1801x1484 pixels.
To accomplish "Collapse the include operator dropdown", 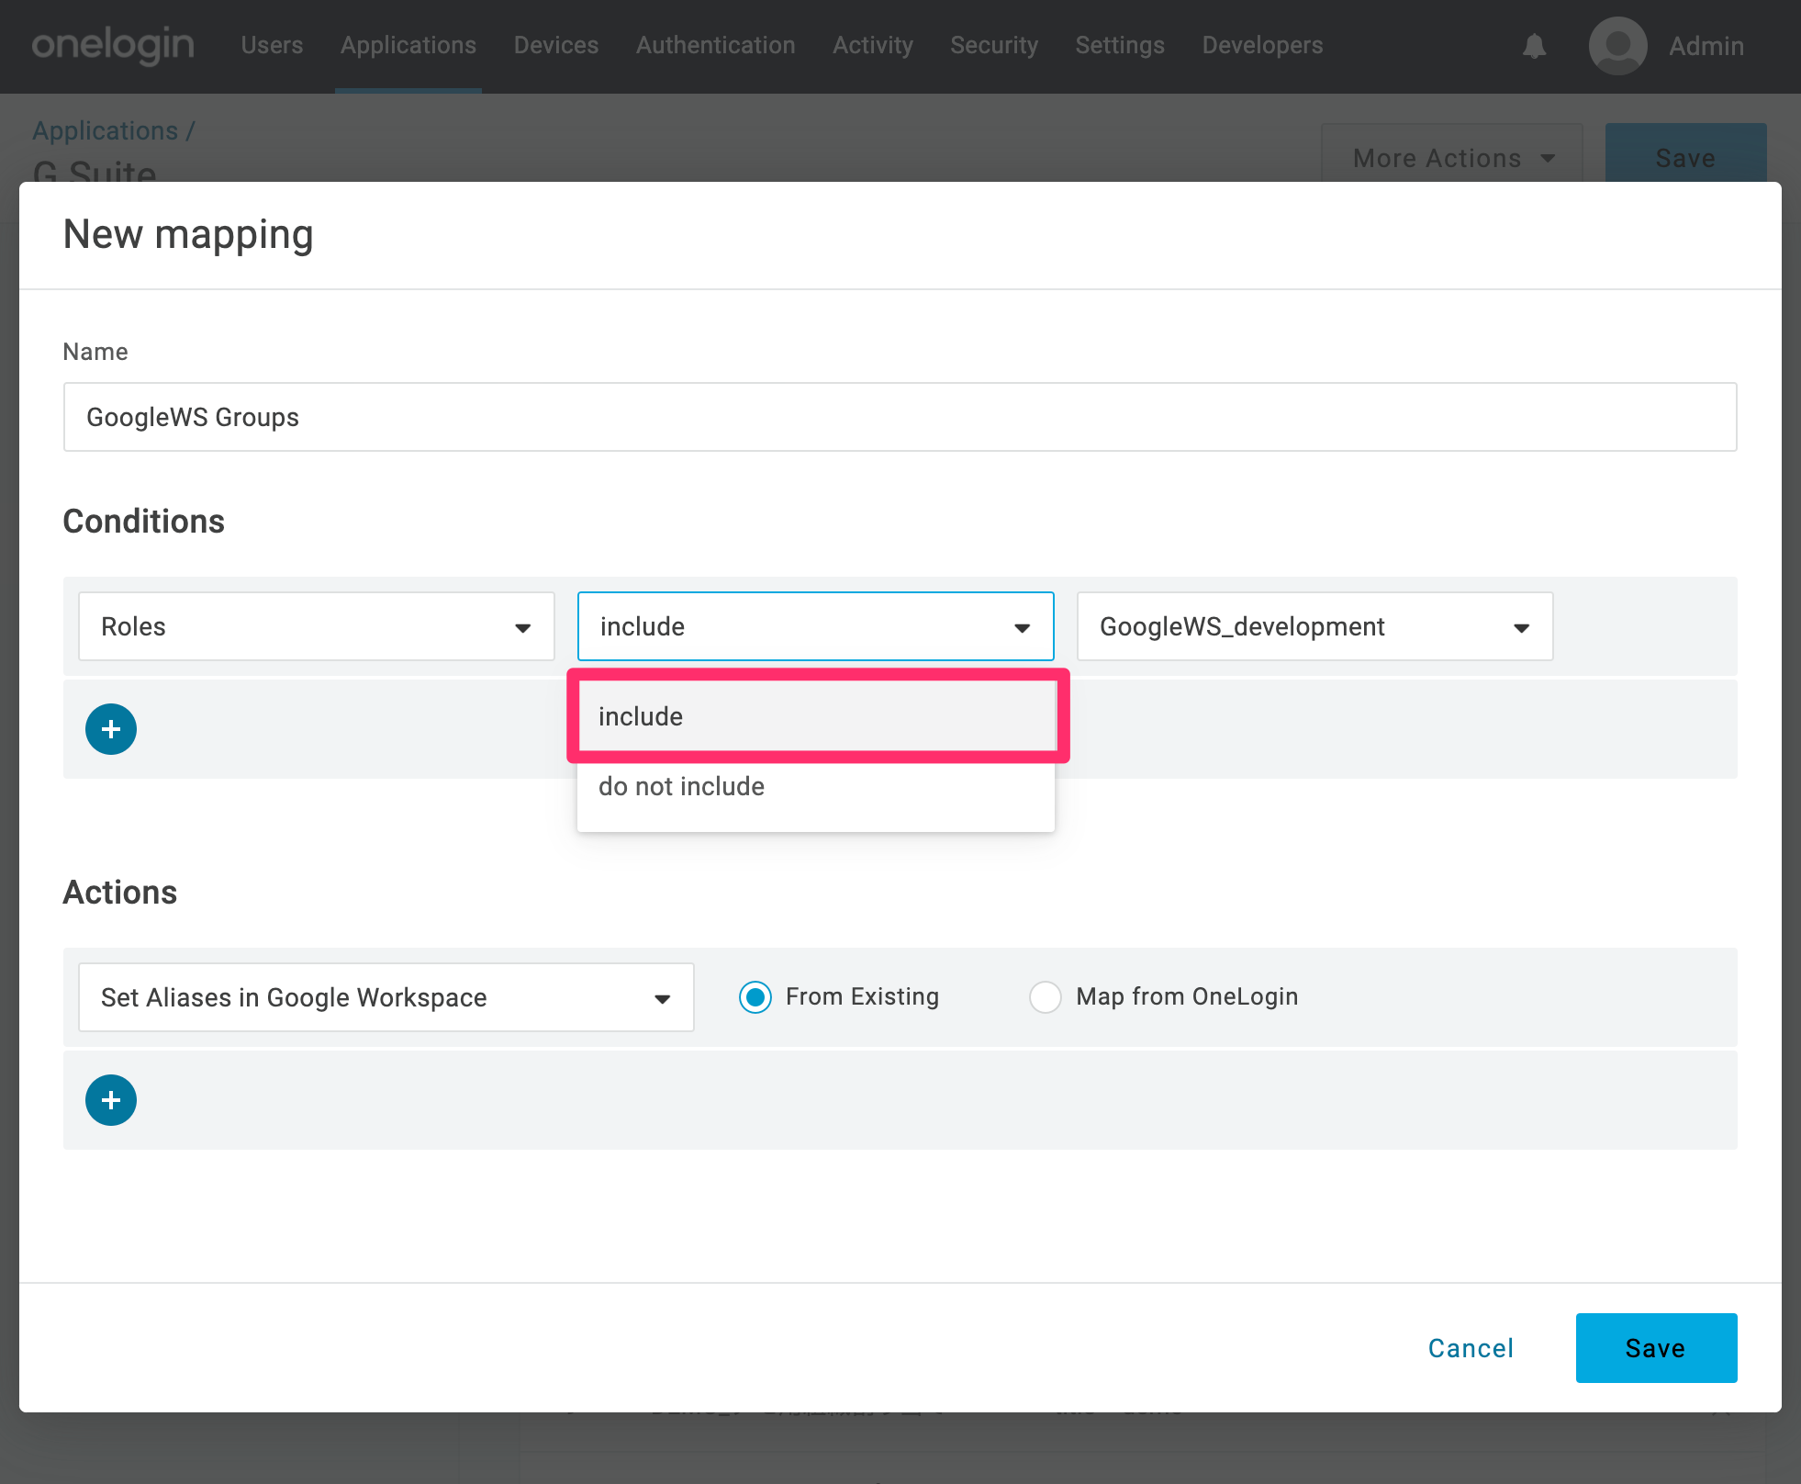I will pos(816,626).
